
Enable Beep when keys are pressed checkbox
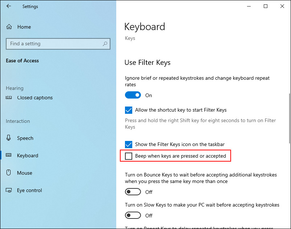pyautogui.click(x=129, y=156)
